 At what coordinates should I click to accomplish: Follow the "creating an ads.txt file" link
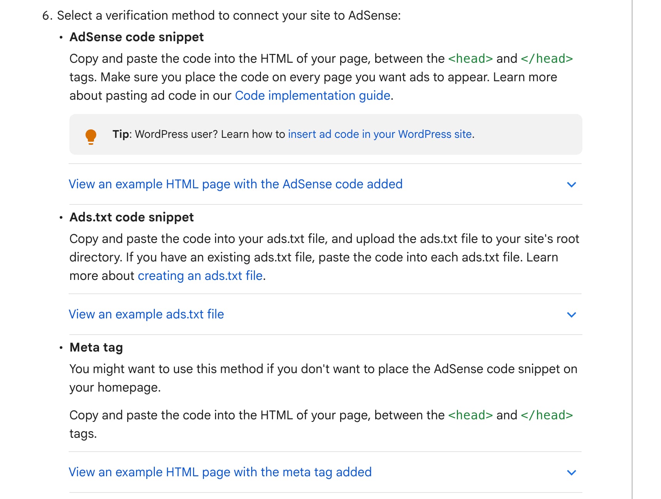pyautogui.click(x=200, y=276)
